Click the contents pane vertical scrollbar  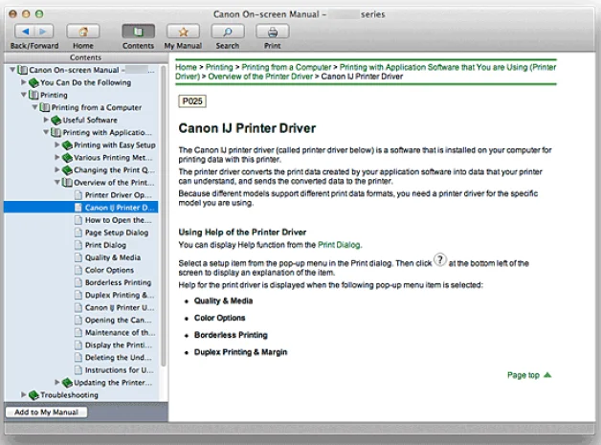(164, 230)
